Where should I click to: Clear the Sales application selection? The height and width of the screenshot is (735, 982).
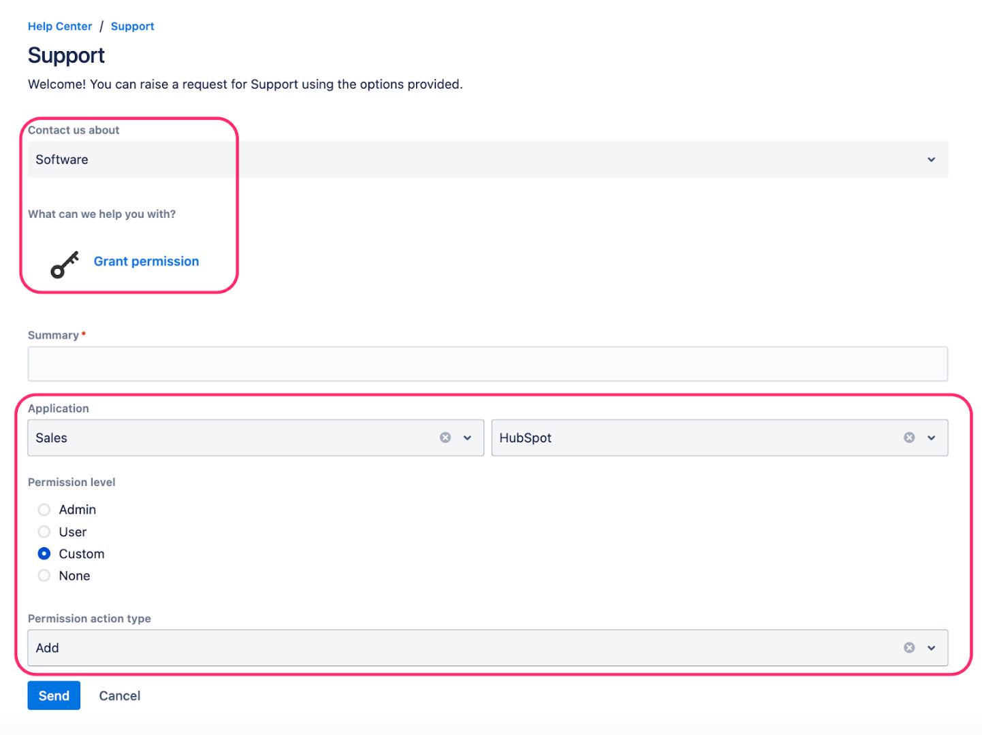click(x=445, y=438)
